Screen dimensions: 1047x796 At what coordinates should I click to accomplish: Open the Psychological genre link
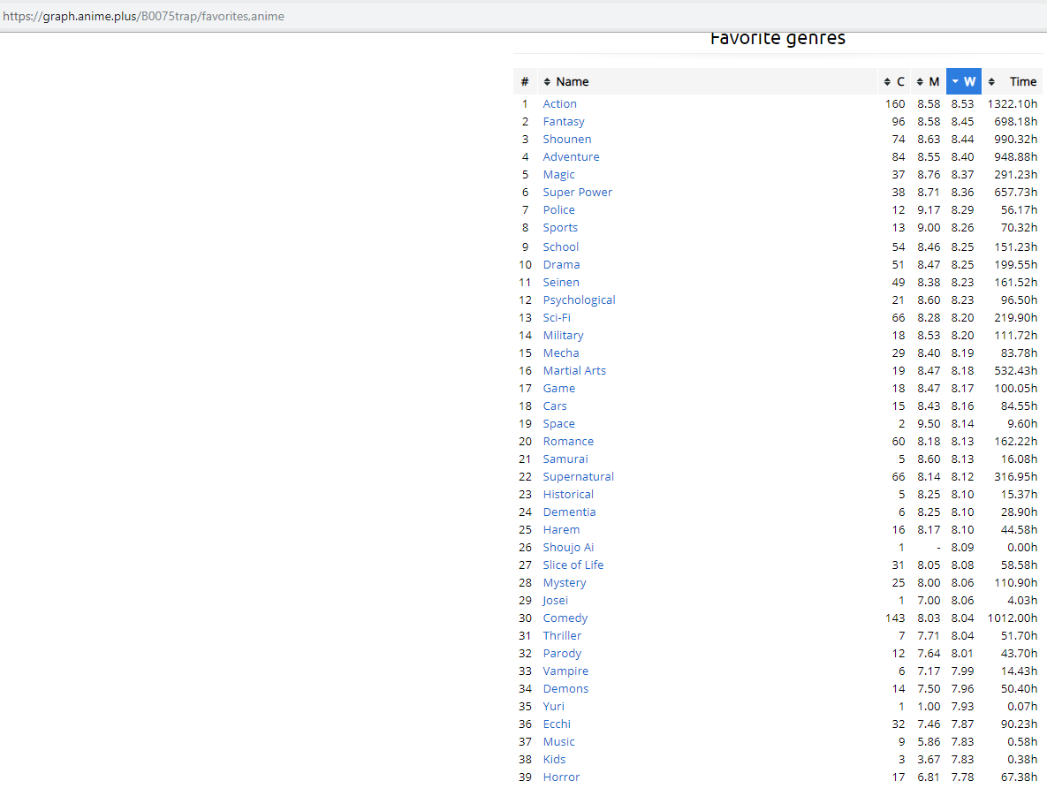(579, 299)
